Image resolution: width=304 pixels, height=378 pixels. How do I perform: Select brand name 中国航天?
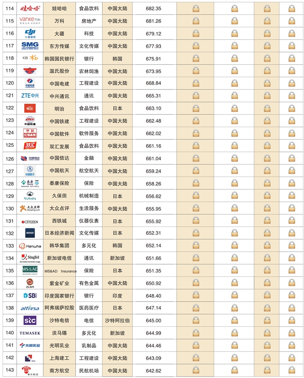click(x=59, y=171)
